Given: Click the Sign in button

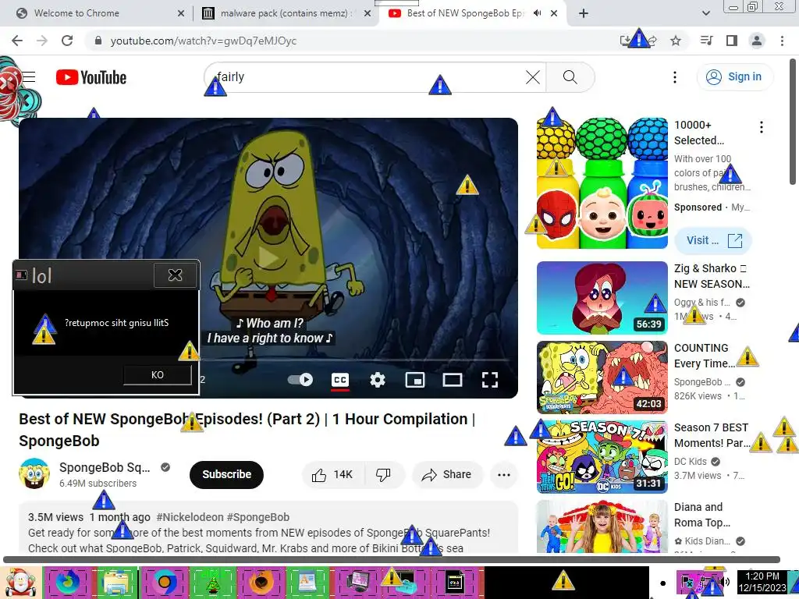Looking at the screenshot, I should [734, 77].
